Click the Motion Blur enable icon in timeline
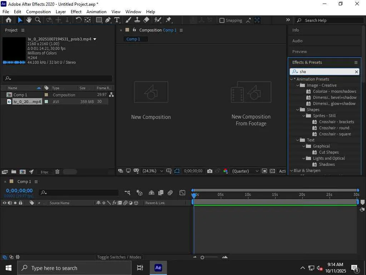 click(170, 192)
